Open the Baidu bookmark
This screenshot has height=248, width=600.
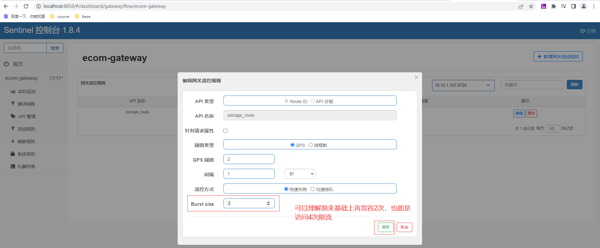(x=24, y=16)
